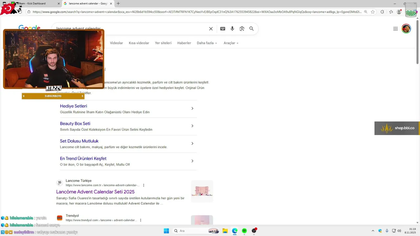Click the taskbar search box Ara
Image resolution: width=420 pixels, height=236 pixels.
pos(196,231)
